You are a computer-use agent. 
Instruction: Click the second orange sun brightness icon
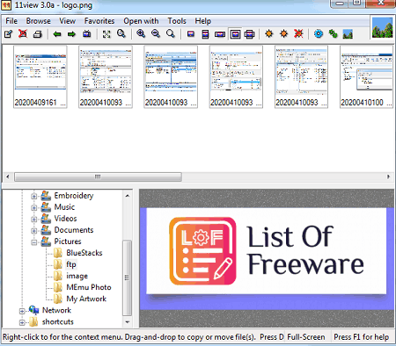pos(283,34)
